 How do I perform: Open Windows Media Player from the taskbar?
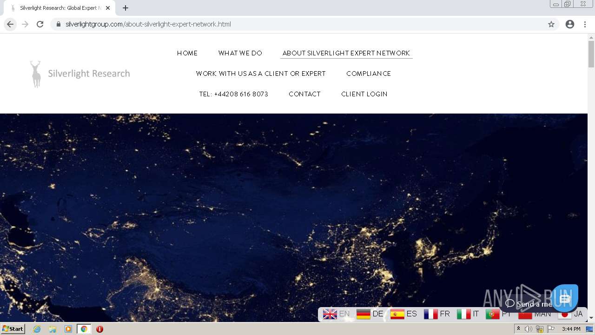point(68,329)
